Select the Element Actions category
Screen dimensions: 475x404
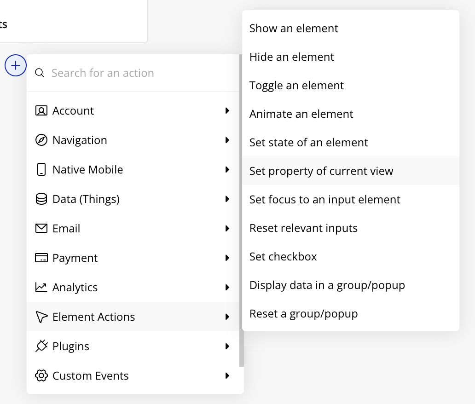pos(133,317)
